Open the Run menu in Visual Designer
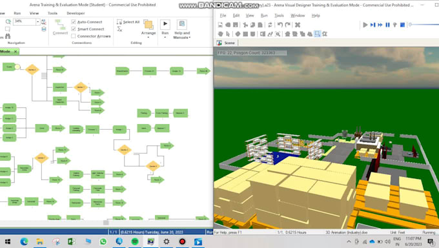 (264, 15)
